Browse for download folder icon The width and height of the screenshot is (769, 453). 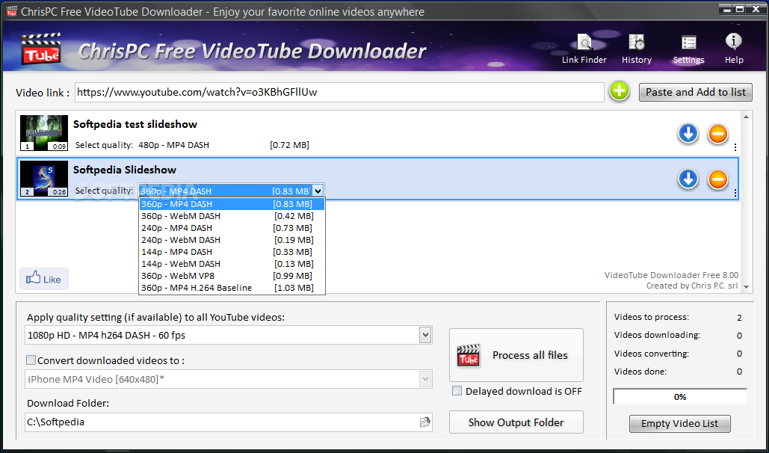(424, 422)
